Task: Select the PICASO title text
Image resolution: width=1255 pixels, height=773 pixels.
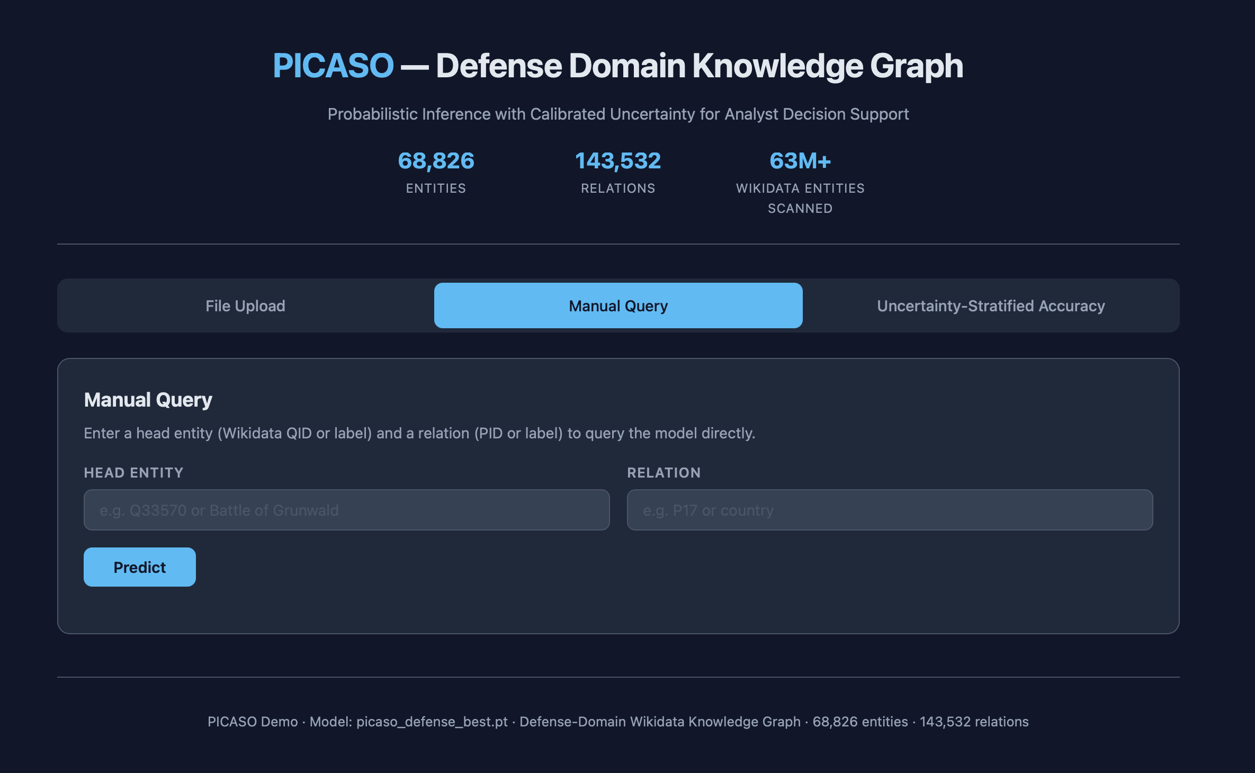Action: click(333, 66)
